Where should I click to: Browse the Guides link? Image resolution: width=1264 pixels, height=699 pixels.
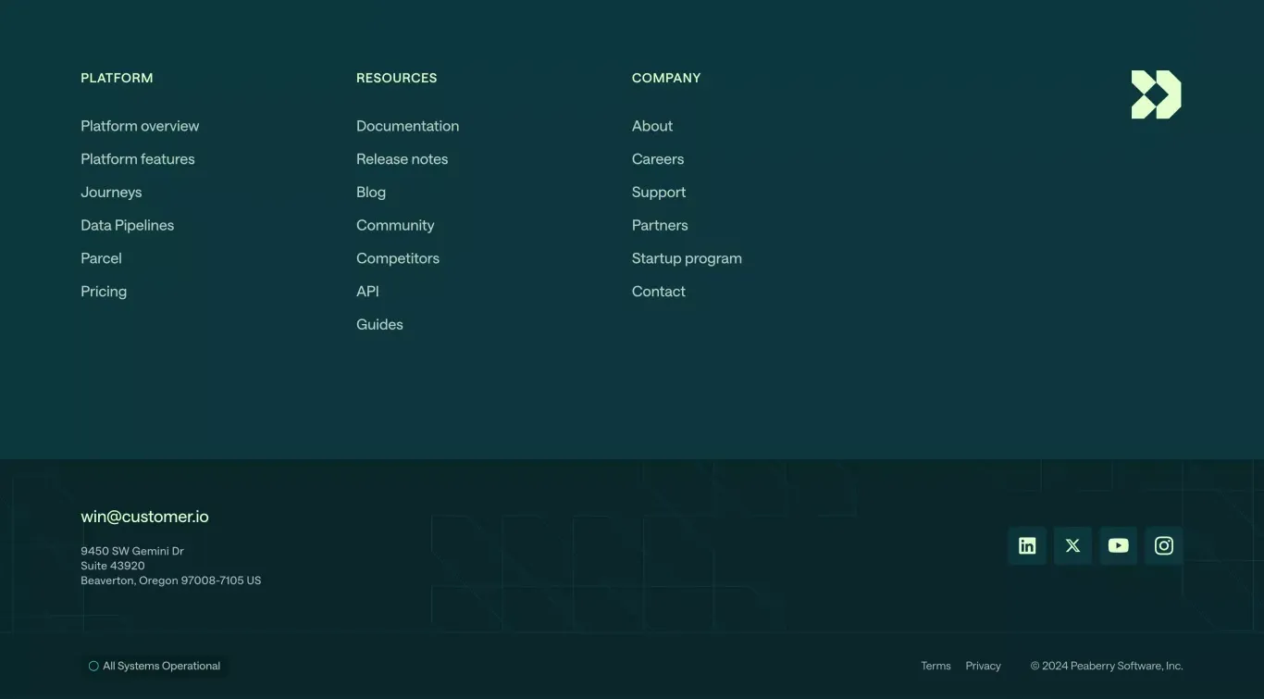click(379, 324)
